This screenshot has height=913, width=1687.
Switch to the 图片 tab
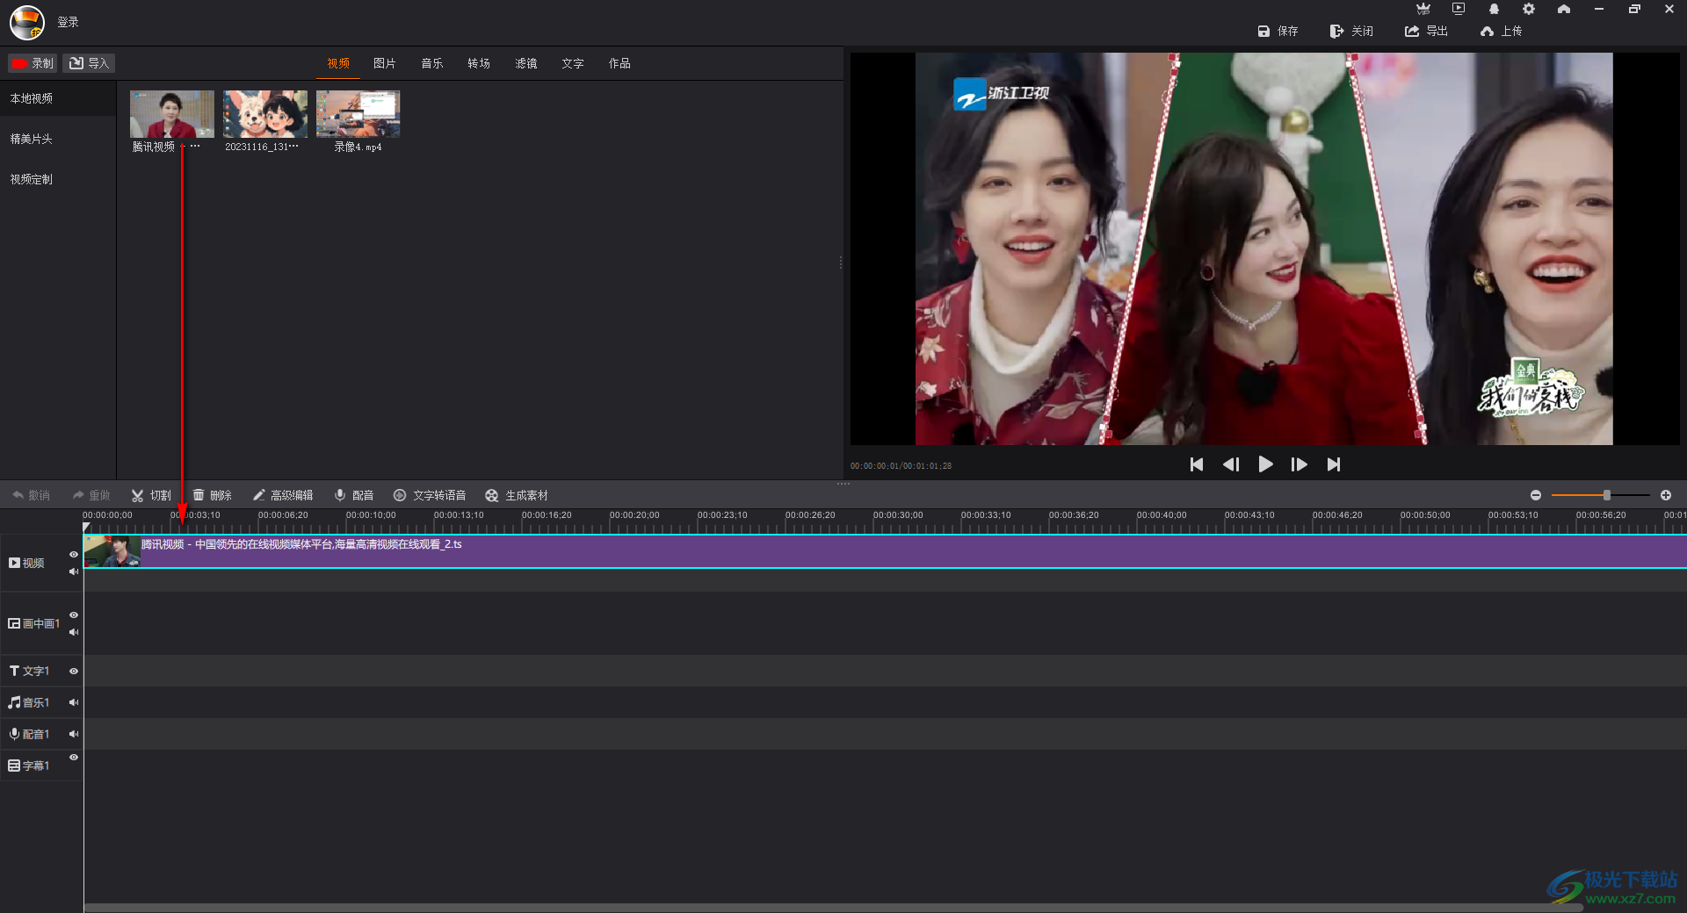point(385,63)
